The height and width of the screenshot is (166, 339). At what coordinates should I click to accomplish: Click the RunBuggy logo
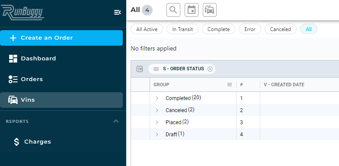coord(22,13)
